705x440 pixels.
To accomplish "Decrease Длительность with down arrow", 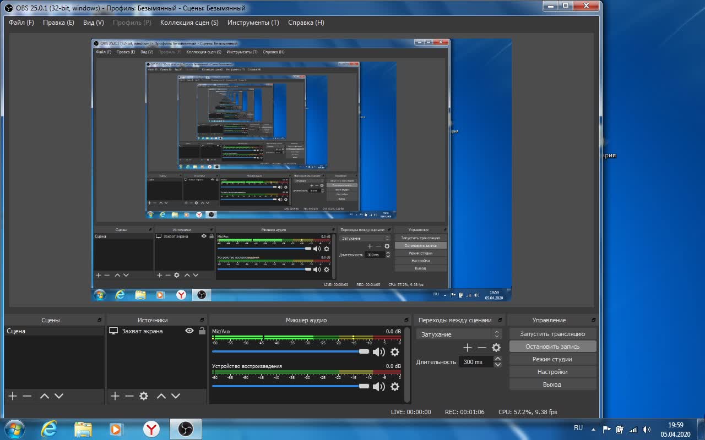I will pos(498,365).
